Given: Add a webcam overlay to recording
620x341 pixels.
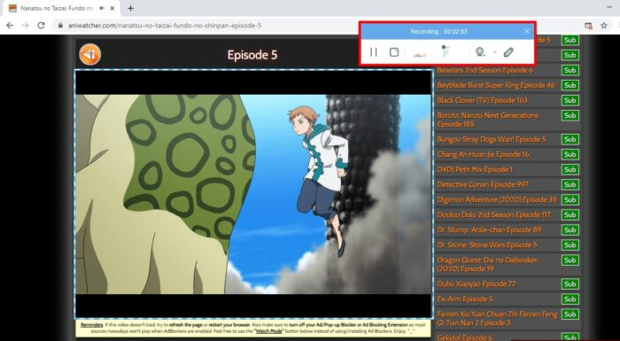Looking at the screenshot, I should (x=480, y=52).
